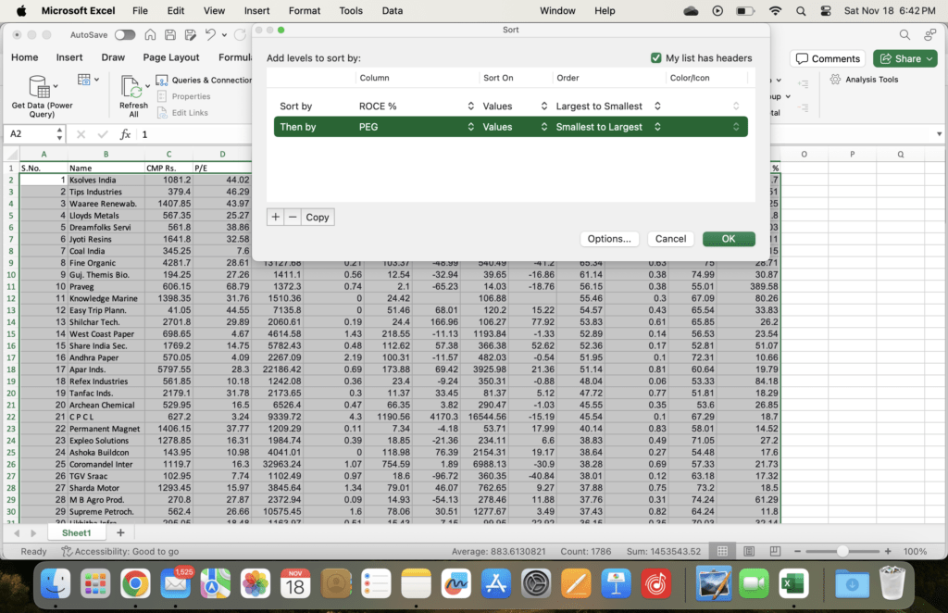Expand the formula bar with the chevron
Viewport: 948px width, 613px height.
click(939, 134)
